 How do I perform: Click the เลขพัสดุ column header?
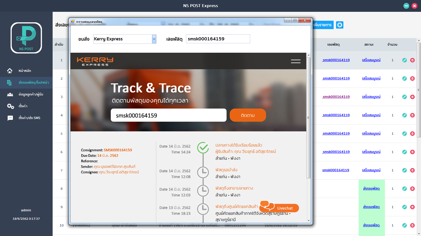coord(333,45)
